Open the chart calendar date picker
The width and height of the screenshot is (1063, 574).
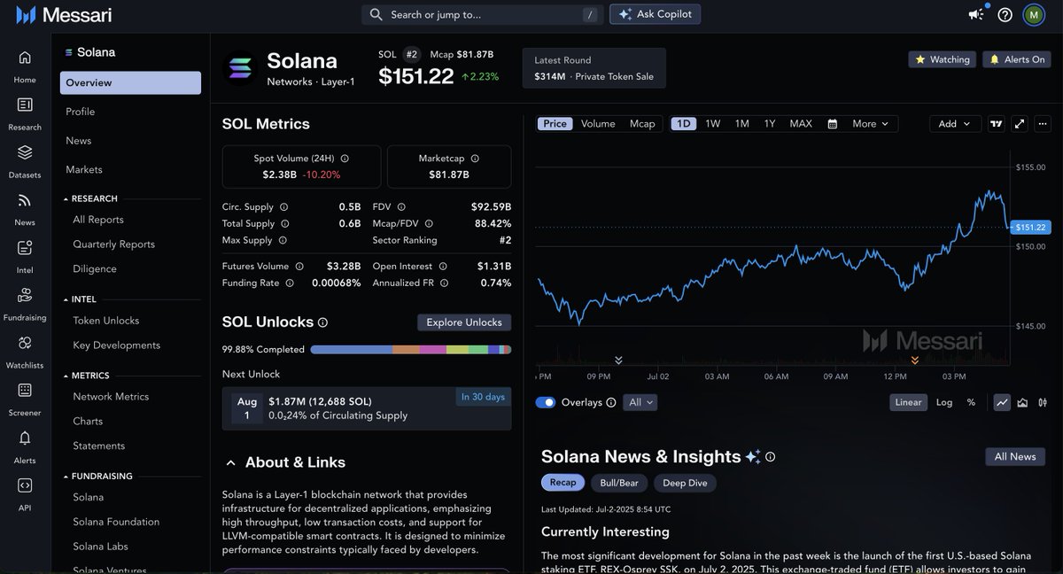coord(833,124)
